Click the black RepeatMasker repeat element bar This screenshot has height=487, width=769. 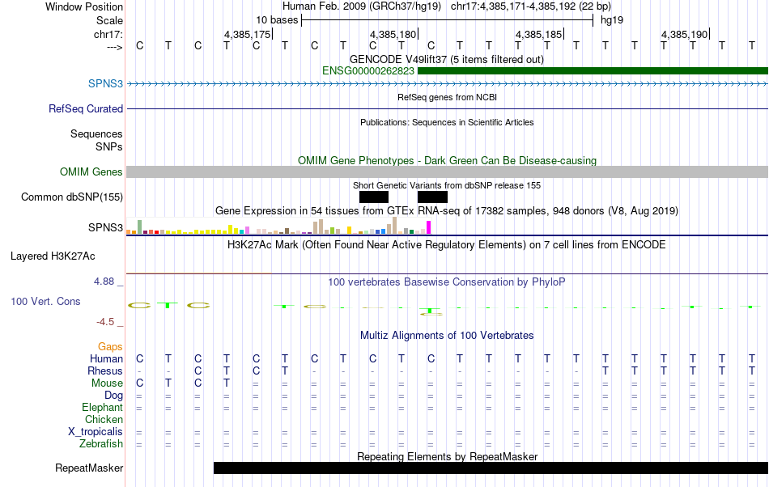click(491, 468)
